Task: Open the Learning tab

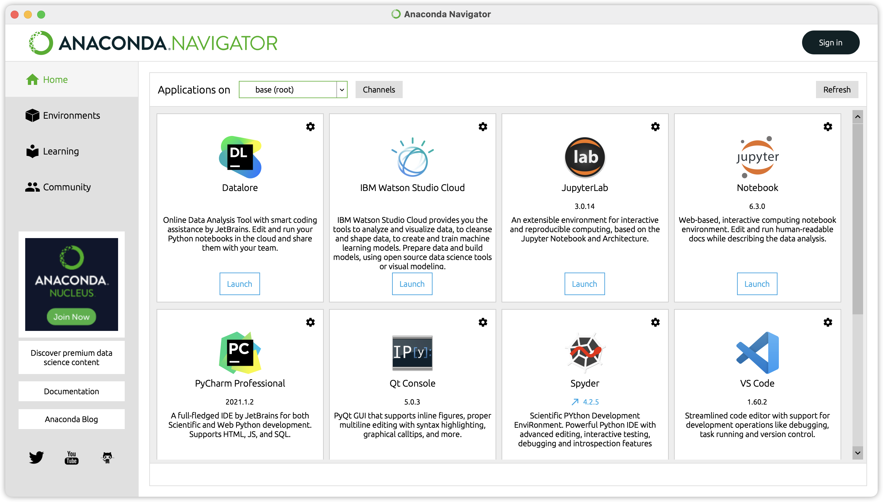Action: point(72,151)
